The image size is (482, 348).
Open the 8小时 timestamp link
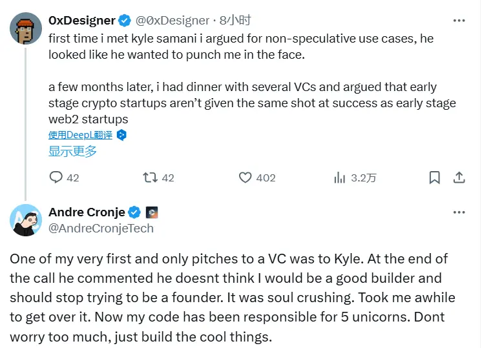click(x=233, y=21)
